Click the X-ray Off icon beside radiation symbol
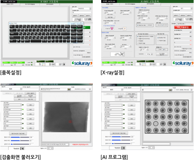This screenshot has width=194, height=160. [x=125, y=29]
